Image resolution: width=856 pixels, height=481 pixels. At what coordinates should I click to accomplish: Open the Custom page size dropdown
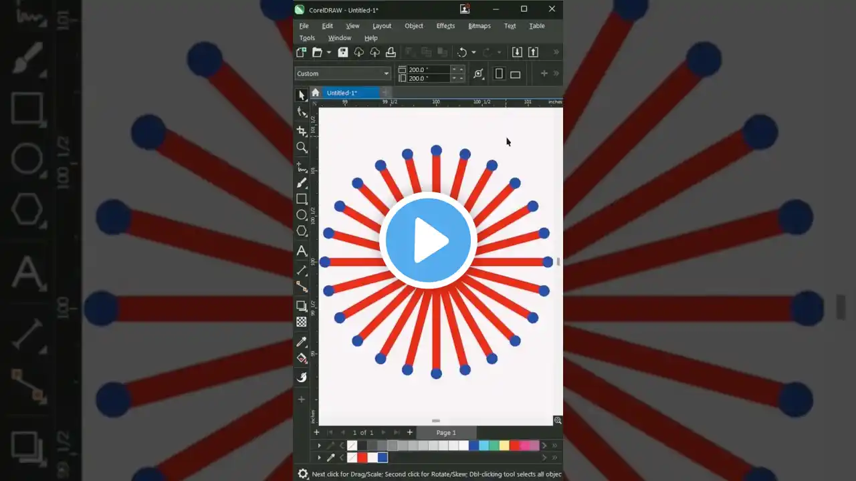(387, 73)
